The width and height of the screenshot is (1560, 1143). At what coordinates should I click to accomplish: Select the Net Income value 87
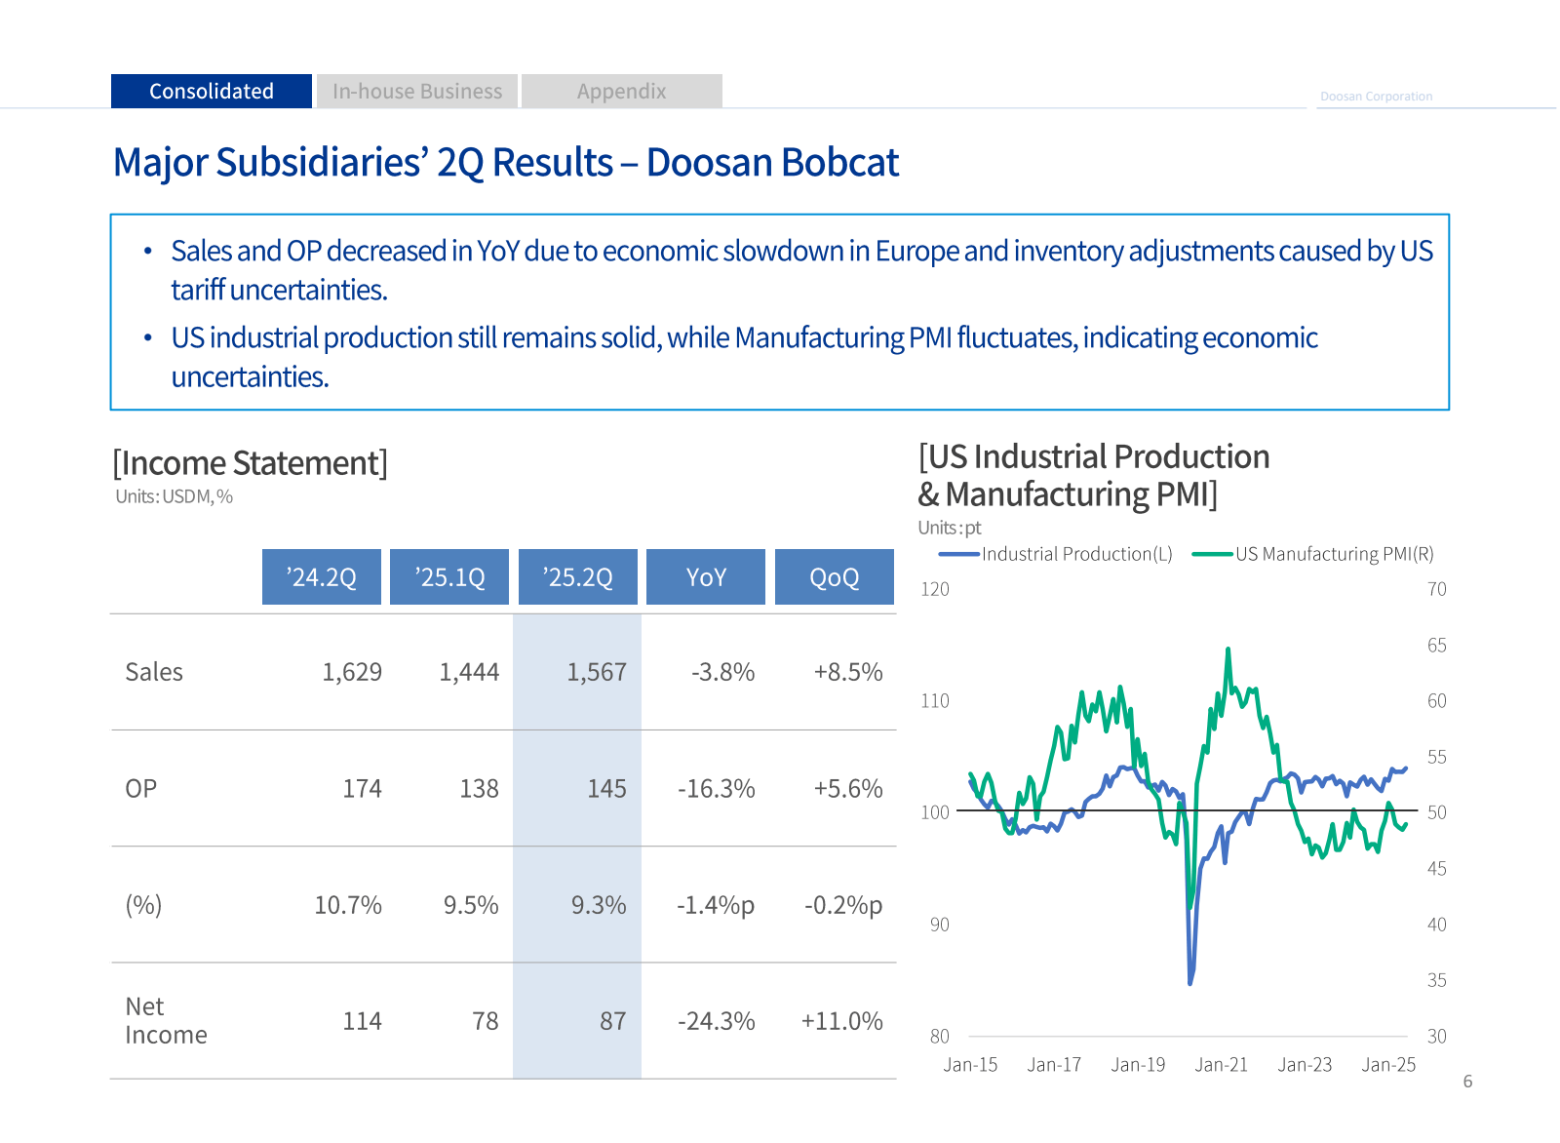613,1021
